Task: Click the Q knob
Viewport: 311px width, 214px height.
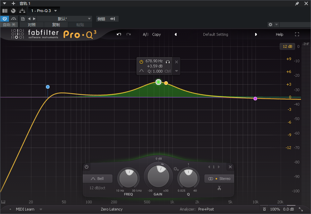Action: click(188, 178)
